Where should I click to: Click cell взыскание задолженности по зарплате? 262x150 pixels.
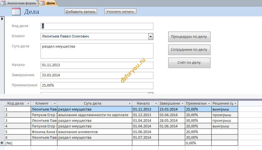pos(95,115)
